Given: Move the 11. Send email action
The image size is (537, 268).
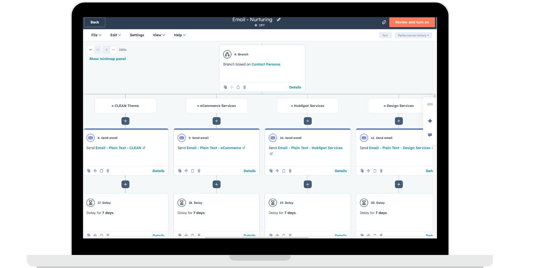Looking at the screenshot, I should point(368,171).
